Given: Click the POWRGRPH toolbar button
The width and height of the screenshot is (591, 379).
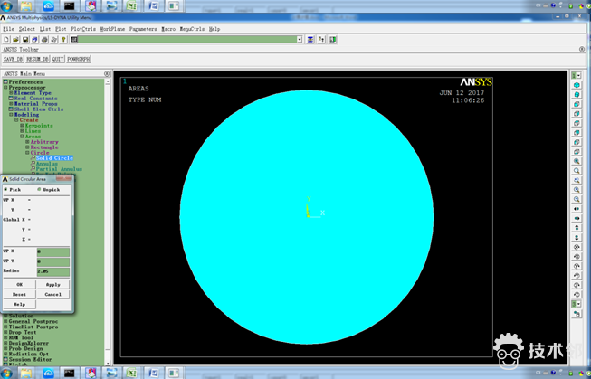Looking at the screenshot, I should point(79,59).
